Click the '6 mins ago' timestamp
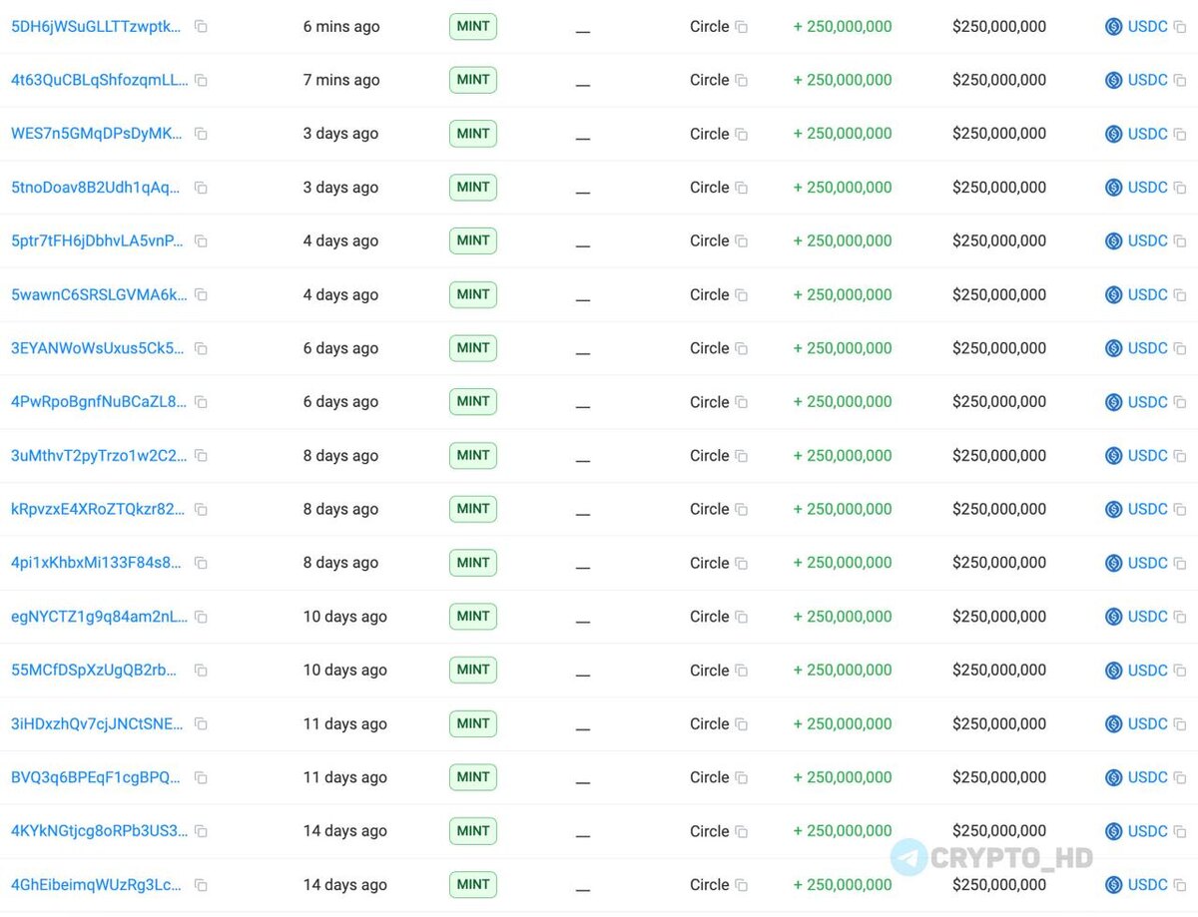 341,27
